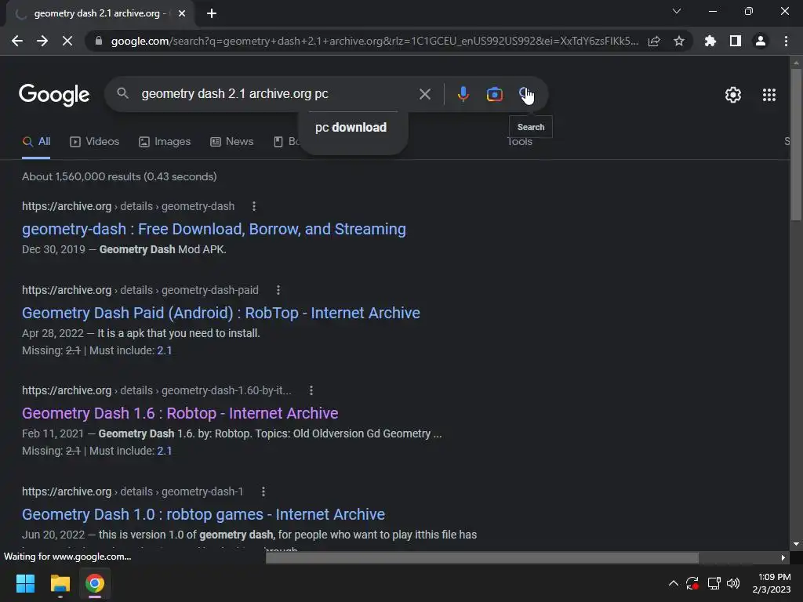803x602 pixels.
Task: Click the Chrome address bar URL
Action: 374,41
